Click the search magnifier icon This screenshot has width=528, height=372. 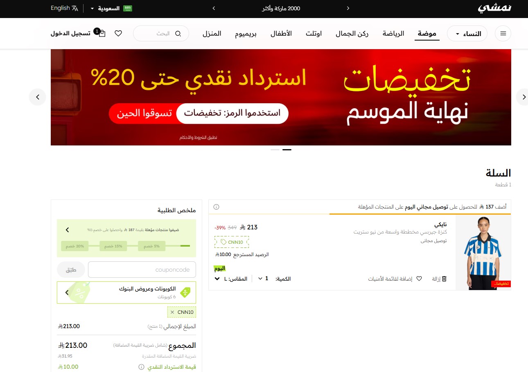[178, 34]
